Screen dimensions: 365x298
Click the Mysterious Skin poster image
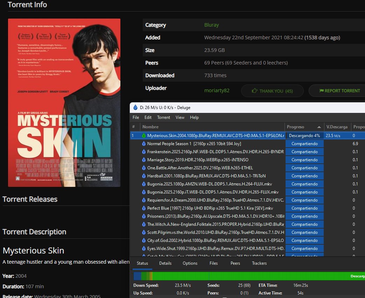[x=64, y=103]
